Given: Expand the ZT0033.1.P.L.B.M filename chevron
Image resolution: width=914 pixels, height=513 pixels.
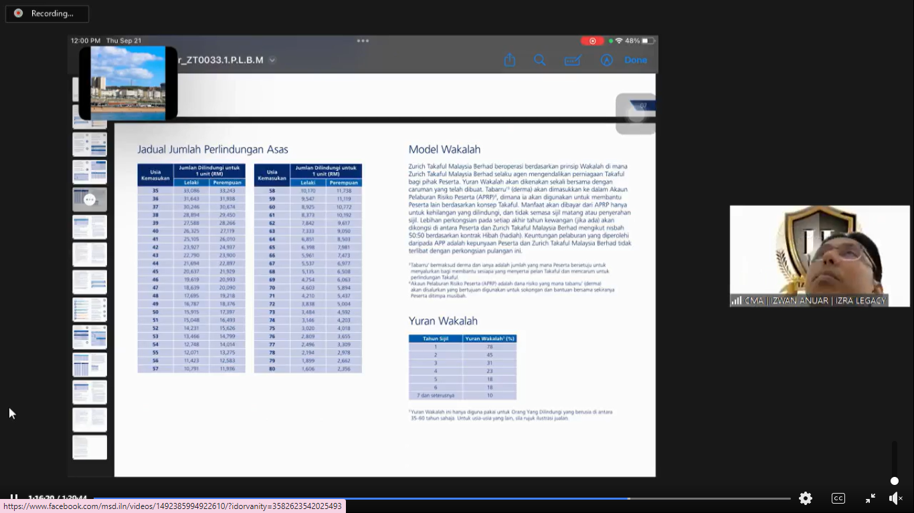Looking at the screenshot, I should tap(272, 60).
